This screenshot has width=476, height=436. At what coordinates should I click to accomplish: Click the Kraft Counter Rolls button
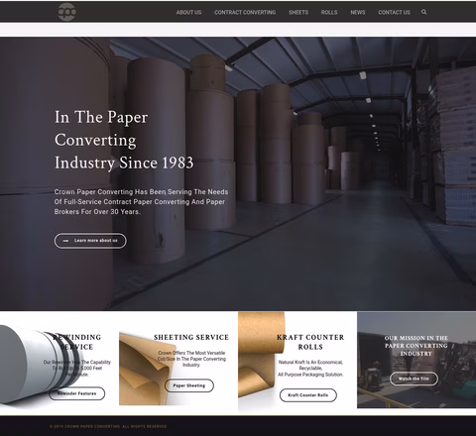[308, 395]
